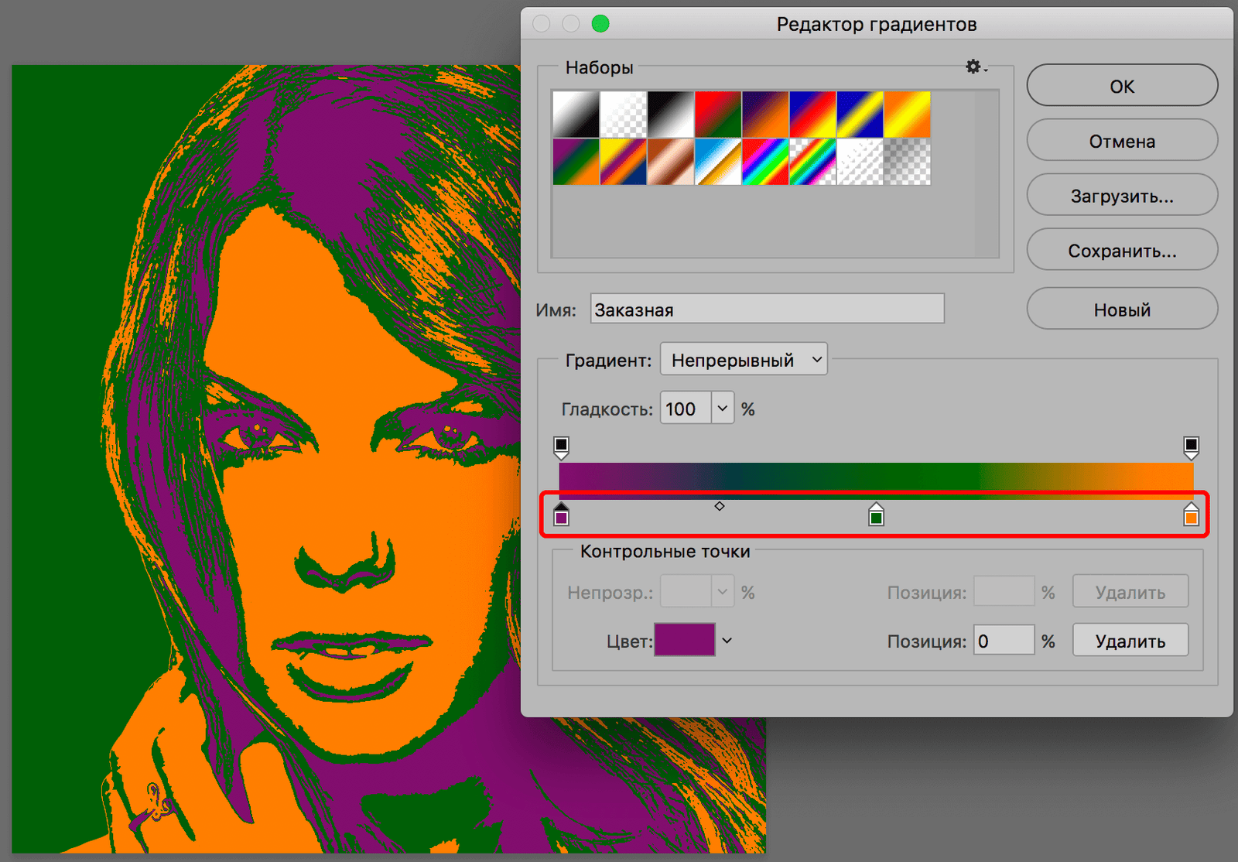Click the "Отмена" cancel button
This screenshot has width=1238, height=862.
(1121, 141)
